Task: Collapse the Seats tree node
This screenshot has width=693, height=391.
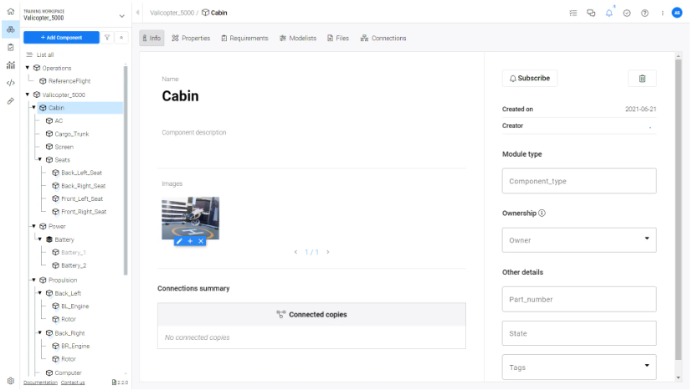Action: [40, 159]
